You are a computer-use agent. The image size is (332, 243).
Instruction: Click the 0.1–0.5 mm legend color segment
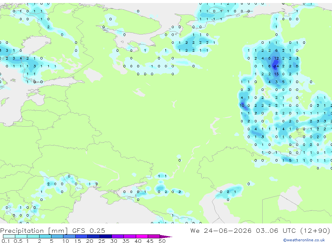click(x=9, y=236)
